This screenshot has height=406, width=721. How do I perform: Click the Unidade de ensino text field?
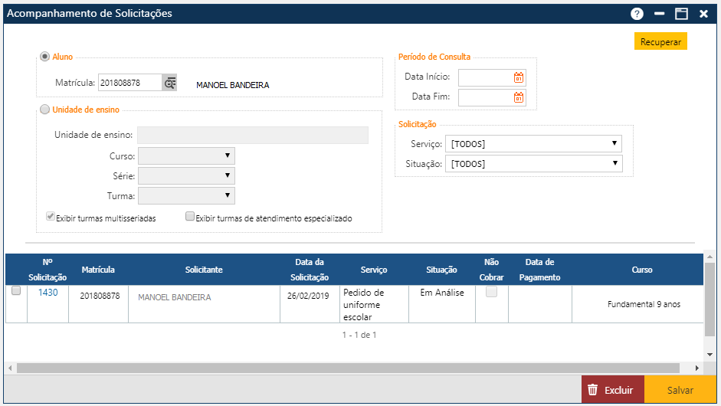point(253,135)
